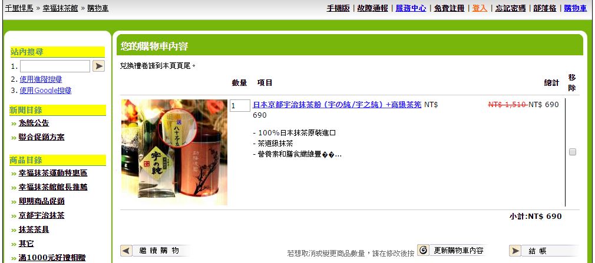The width and height of the screenshot is (595, 263).
Task: Open the 系統公告 news category
Action: (34, 123)
